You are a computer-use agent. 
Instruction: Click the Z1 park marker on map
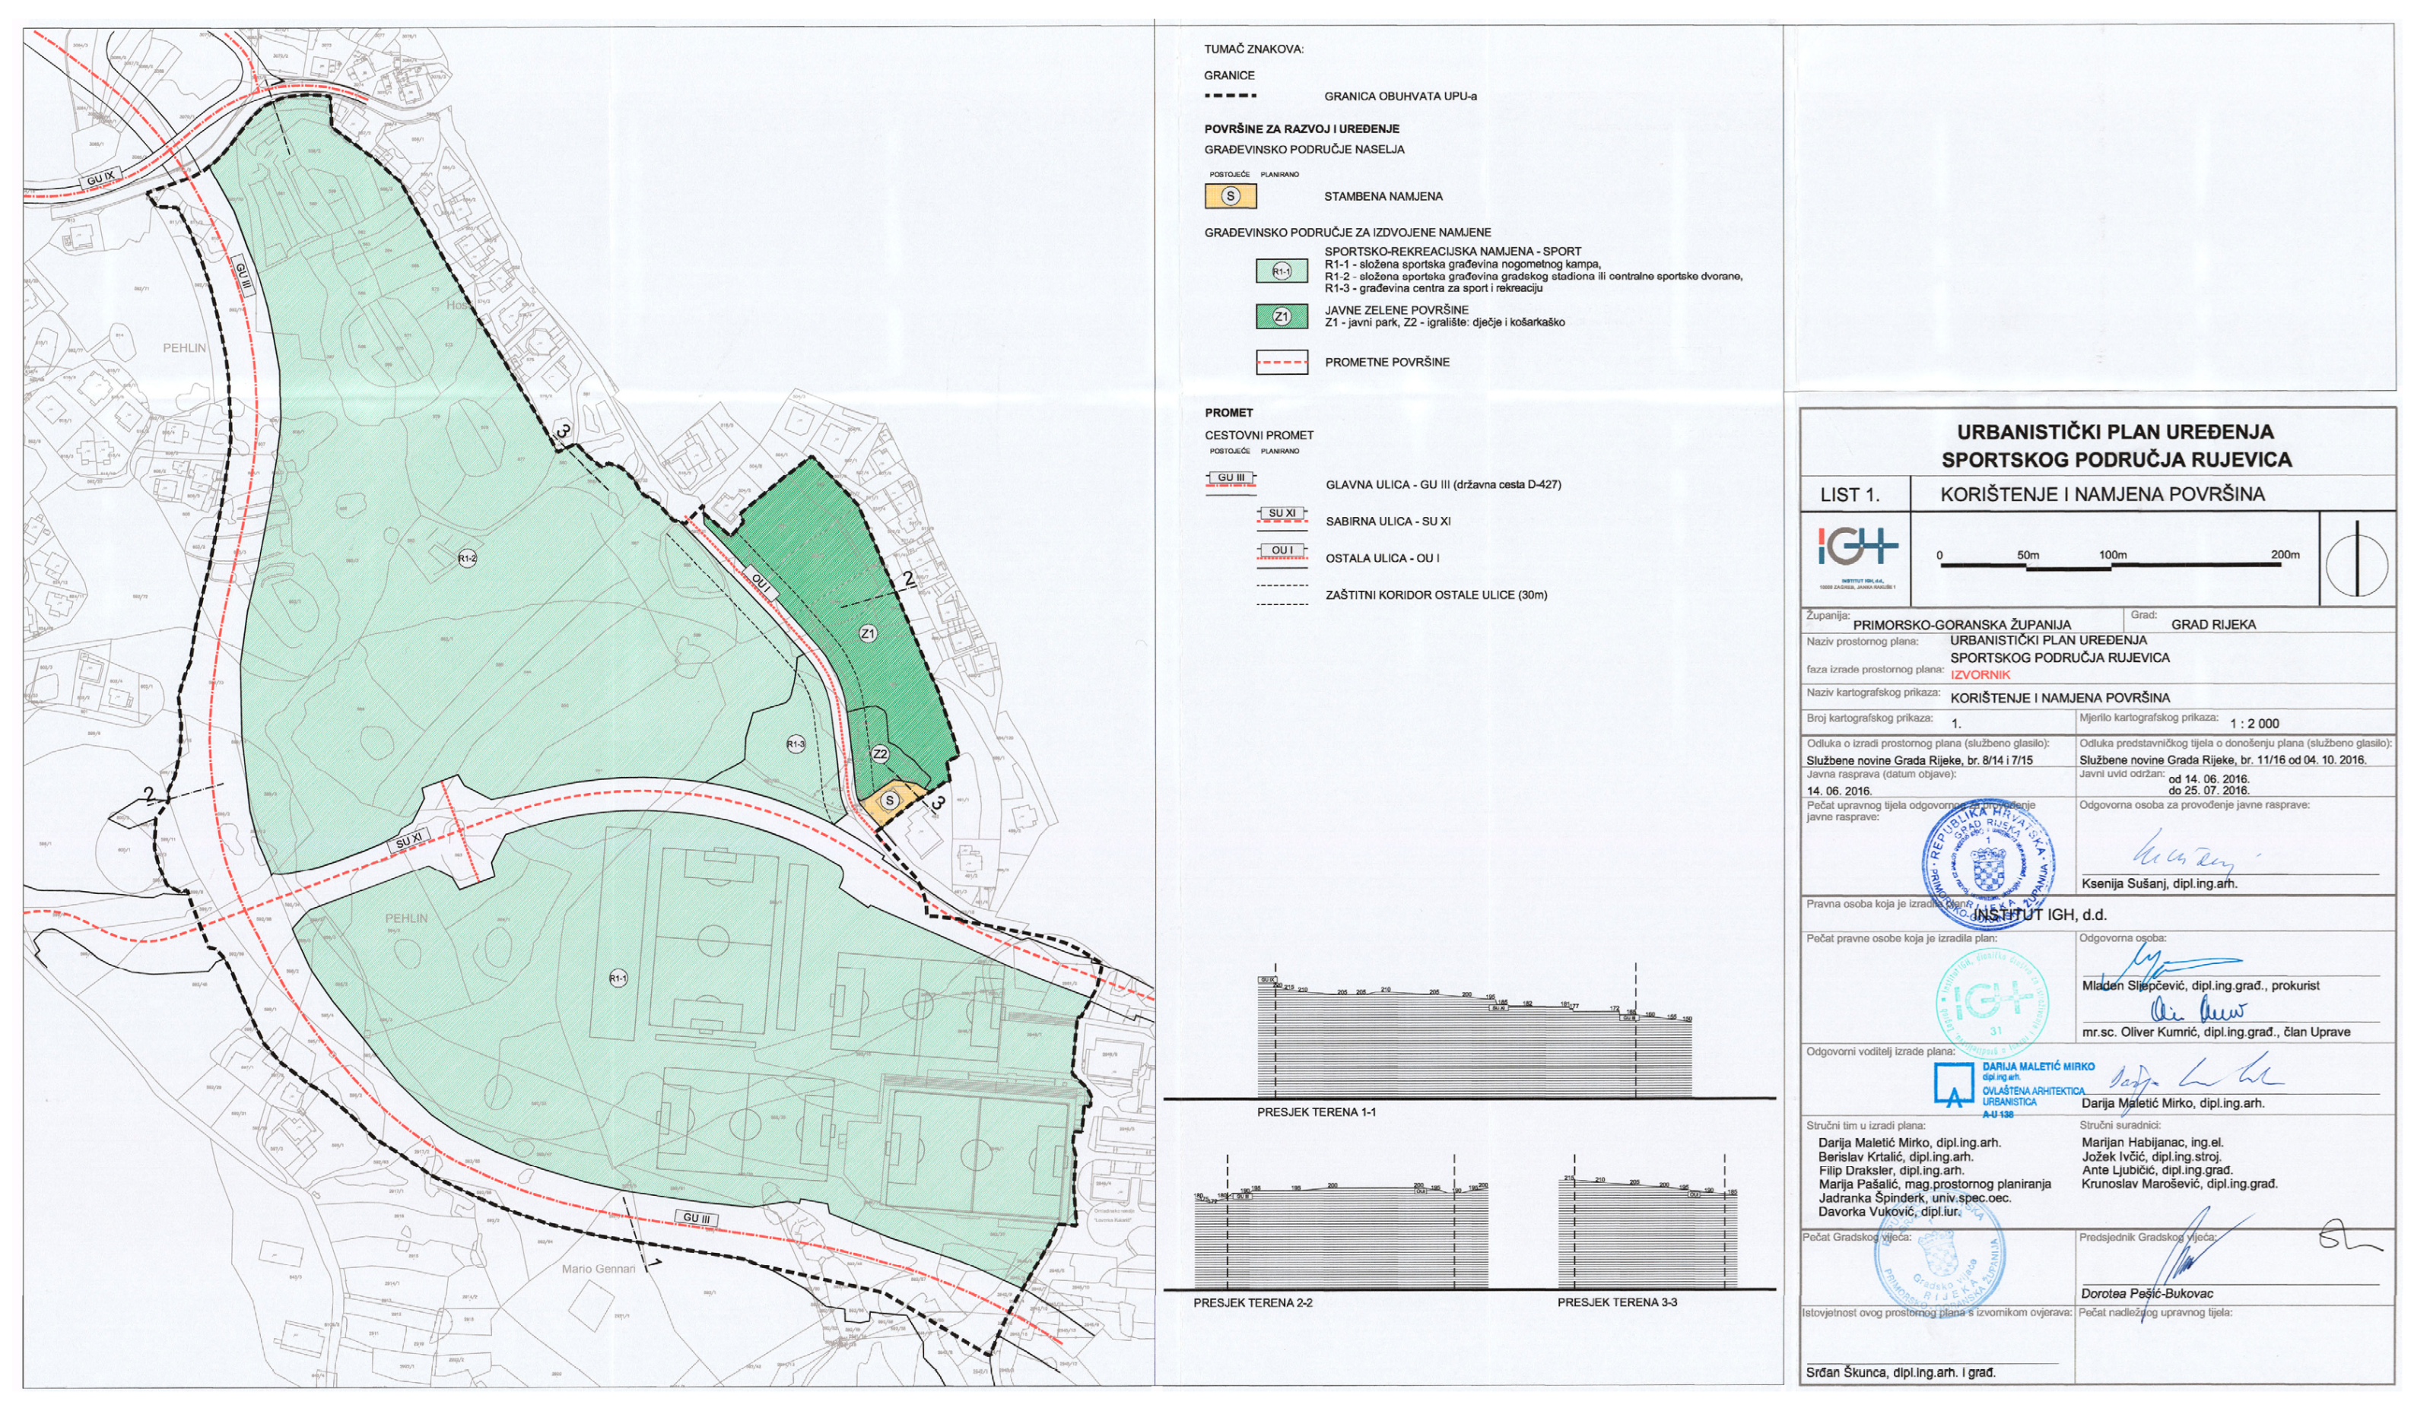click(868, 634)
